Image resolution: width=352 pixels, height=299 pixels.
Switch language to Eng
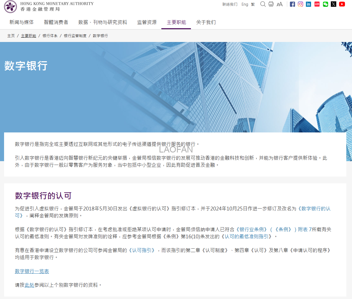(x=245, y=4)
